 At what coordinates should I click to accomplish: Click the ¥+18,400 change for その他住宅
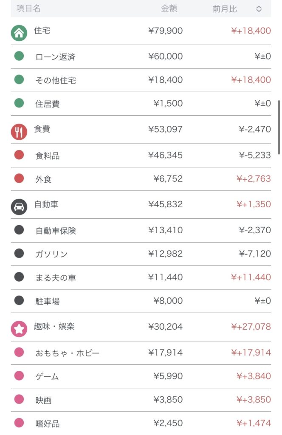tap(251, 80)
